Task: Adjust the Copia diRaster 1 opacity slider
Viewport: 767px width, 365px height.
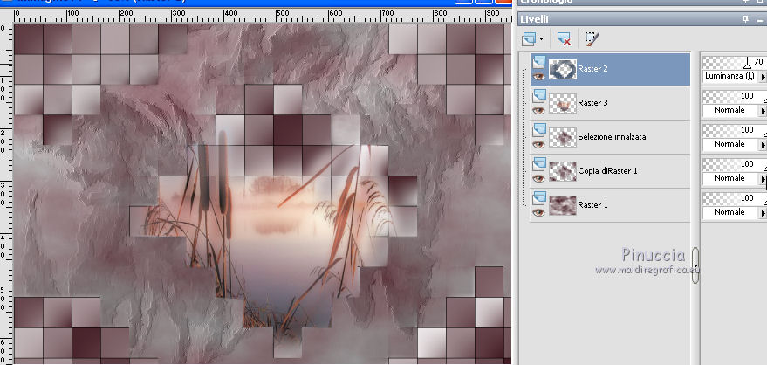Action: pos(735,164)
